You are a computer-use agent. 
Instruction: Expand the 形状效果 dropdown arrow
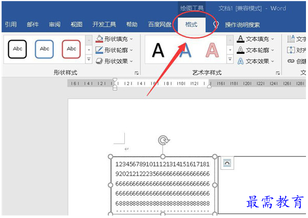(x=131, y=61)
